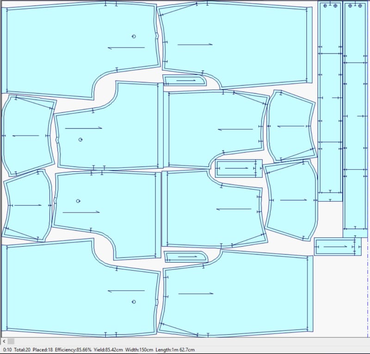Select the upper sleeve piece on the far left
370x354 pixels.
tap(27, 135)
